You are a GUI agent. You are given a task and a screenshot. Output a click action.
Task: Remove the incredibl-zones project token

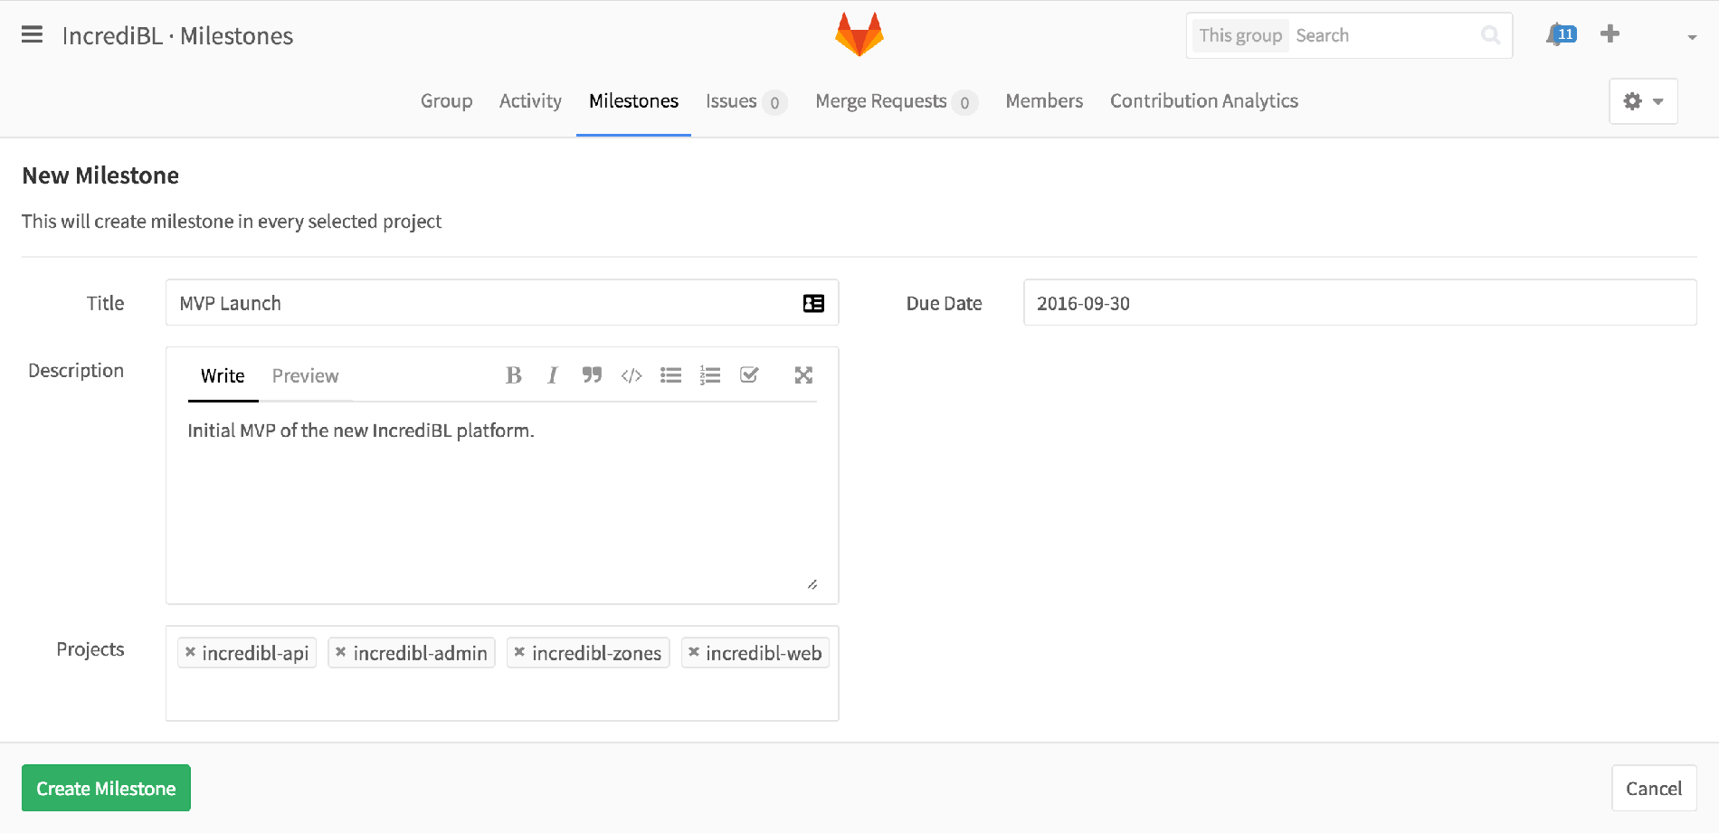tap(519, 652)
